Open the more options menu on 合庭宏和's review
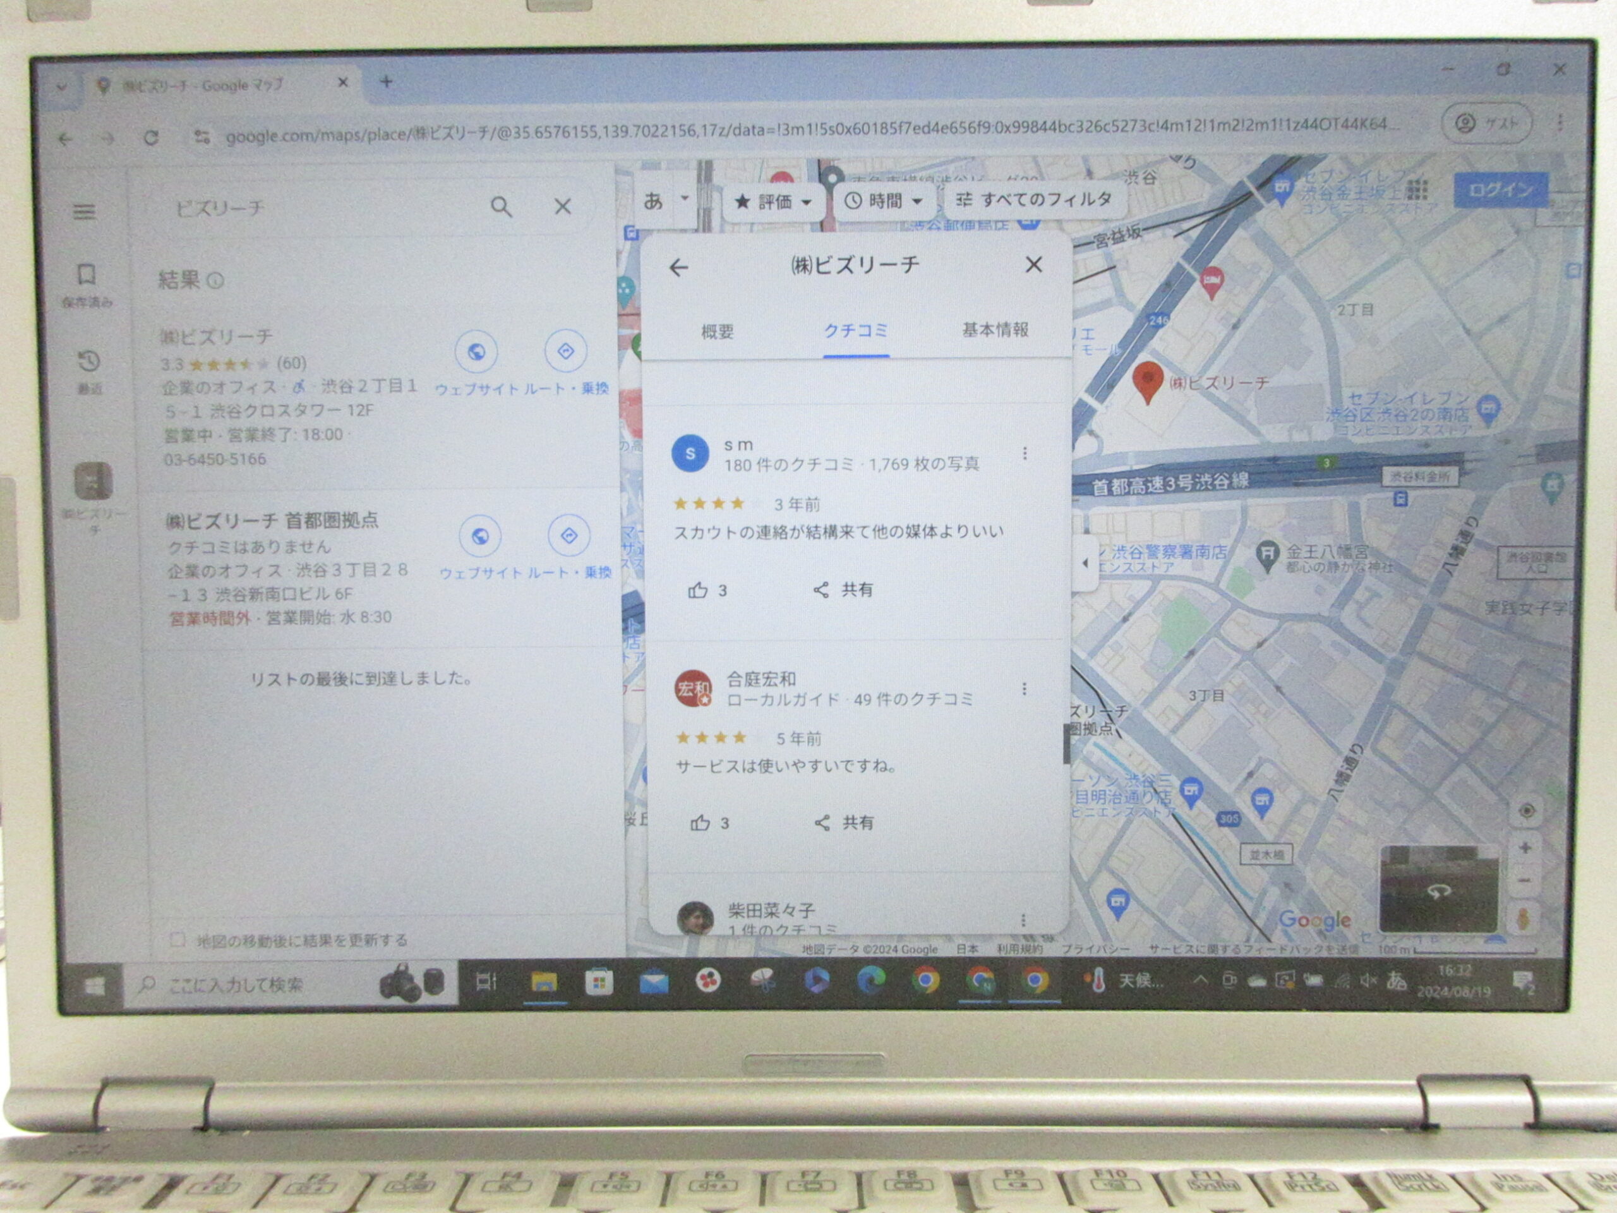This screenshot has width=1617, height=1213. [1024, 689]
